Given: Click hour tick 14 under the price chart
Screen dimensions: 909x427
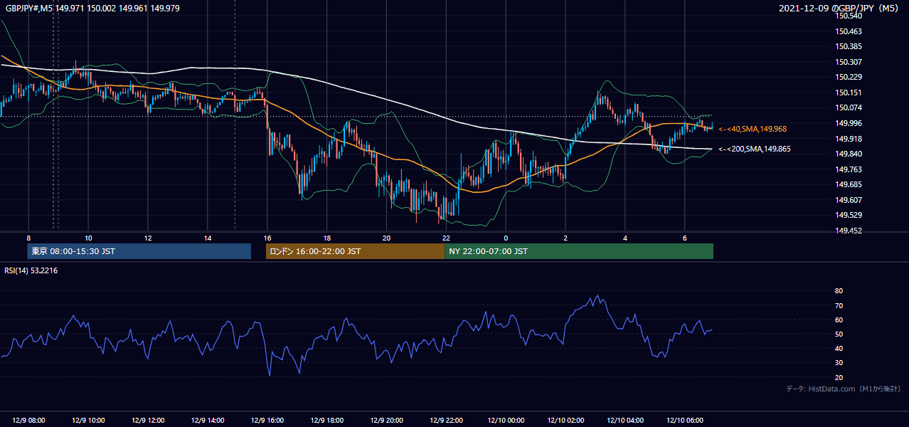Looking at the screenshot, I should [x=208, y=238].
